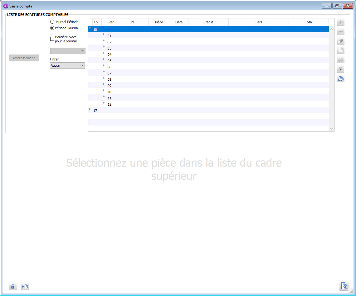This screenshot has width=356, height=296.
Task: Click the blue scanner icon
Action: tap(341, 79)
